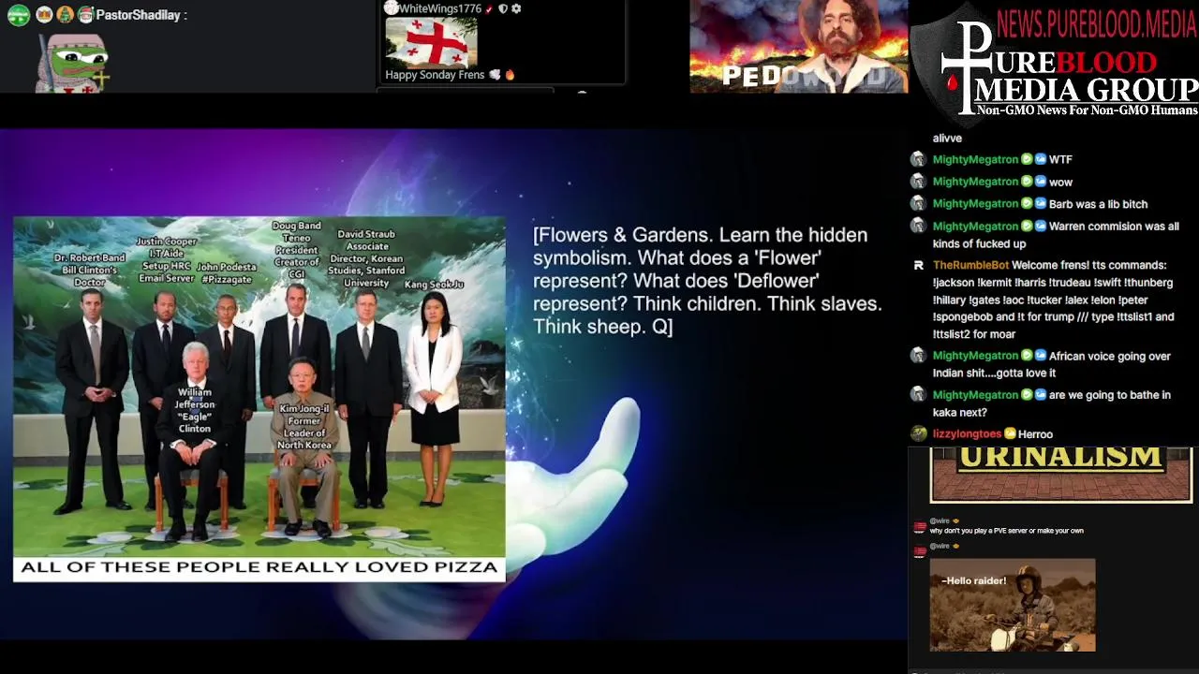Click the yellow badge next to lizzylongtoes

pos(1010,433)
